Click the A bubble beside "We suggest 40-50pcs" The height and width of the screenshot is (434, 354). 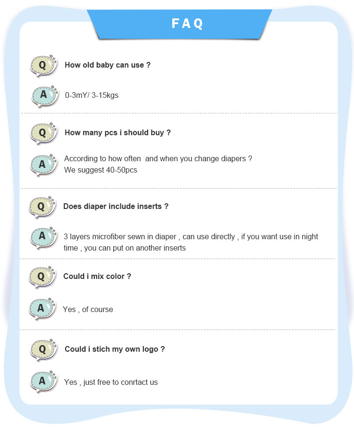tap(42, 165)
